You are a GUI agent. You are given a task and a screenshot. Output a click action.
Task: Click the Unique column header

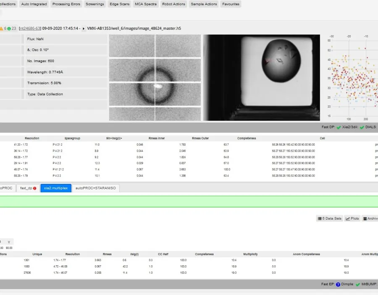click(37, 254)
